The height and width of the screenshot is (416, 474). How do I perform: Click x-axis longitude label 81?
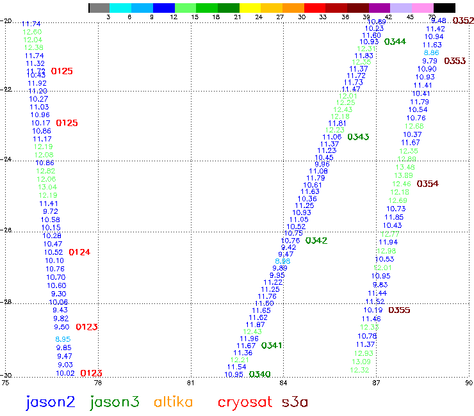(x=191, y=383)
